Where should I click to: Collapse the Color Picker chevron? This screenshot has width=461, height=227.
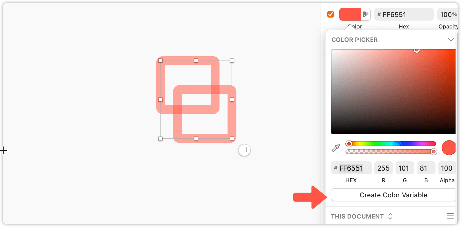(x=451, y=40)
